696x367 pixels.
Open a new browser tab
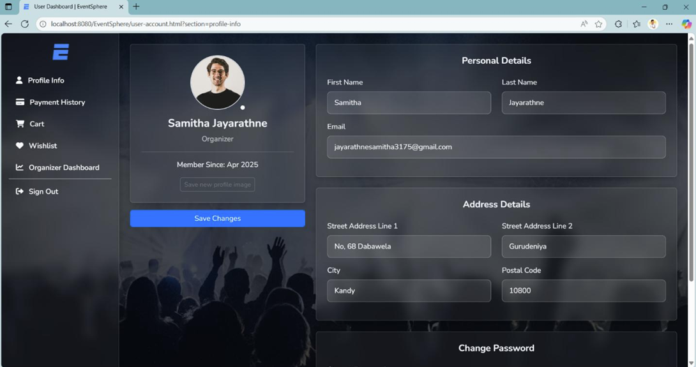[136, 7]
